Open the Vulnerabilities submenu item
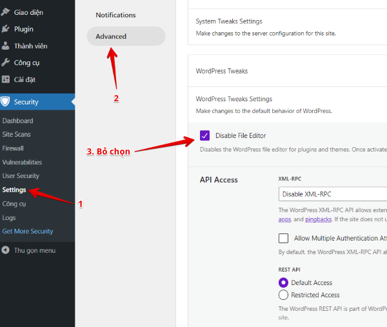Screen dimensions: 387x327 (22, 163)
